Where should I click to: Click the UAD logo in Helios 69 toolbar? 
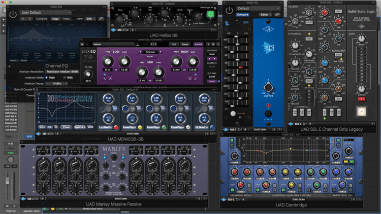pos(113,30)
